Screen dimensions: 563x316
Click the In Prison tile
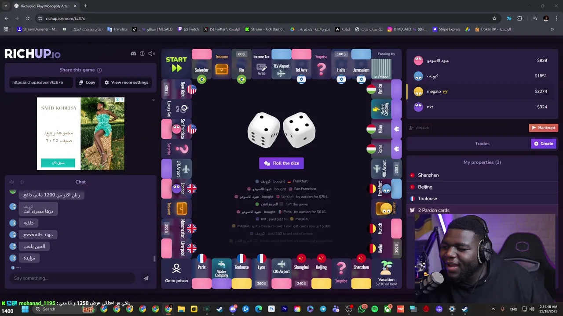click(381, 69)
